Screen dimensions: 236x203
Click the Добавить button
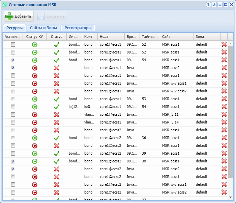pos(19,16)
